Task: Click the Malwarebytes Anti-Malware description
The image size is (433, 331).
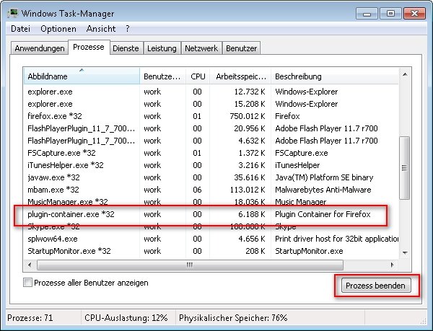Action: point(323,190)
